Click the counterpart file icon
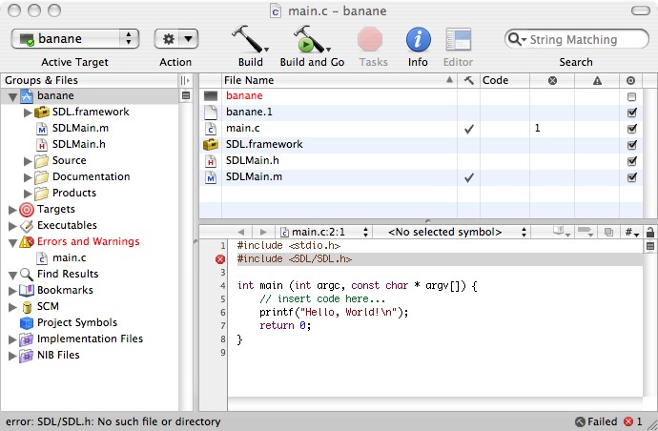658x431 pixels. coord(608,232)
